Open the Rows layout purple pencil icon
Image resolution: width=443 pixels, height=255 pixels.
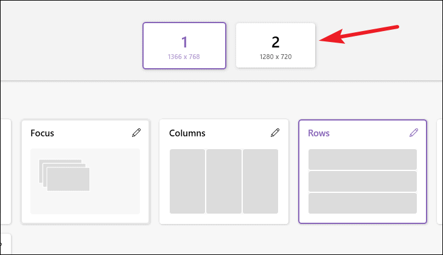[414, 133]
